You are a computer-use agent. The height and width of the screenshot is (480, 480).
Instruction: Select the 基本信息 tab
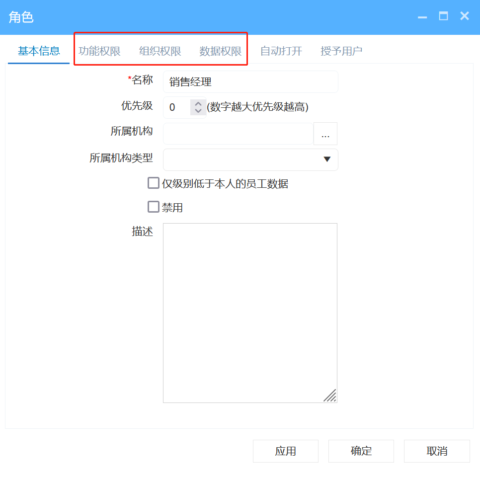(x=38, y=50)
